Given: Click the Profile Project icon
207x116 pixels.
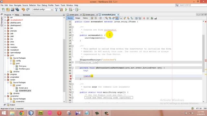Looking at the screenshot, I should [77, 9].
